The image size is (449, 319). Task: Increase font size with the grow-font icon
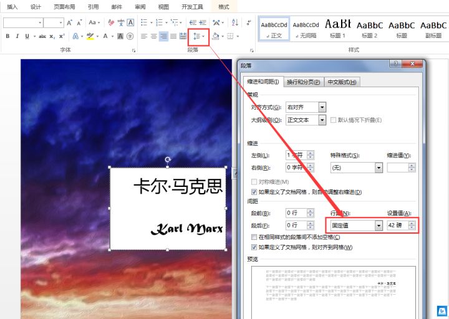coord(70,22)
